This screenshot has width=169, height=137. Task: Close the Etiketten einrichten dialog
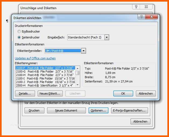pos(152,17)
